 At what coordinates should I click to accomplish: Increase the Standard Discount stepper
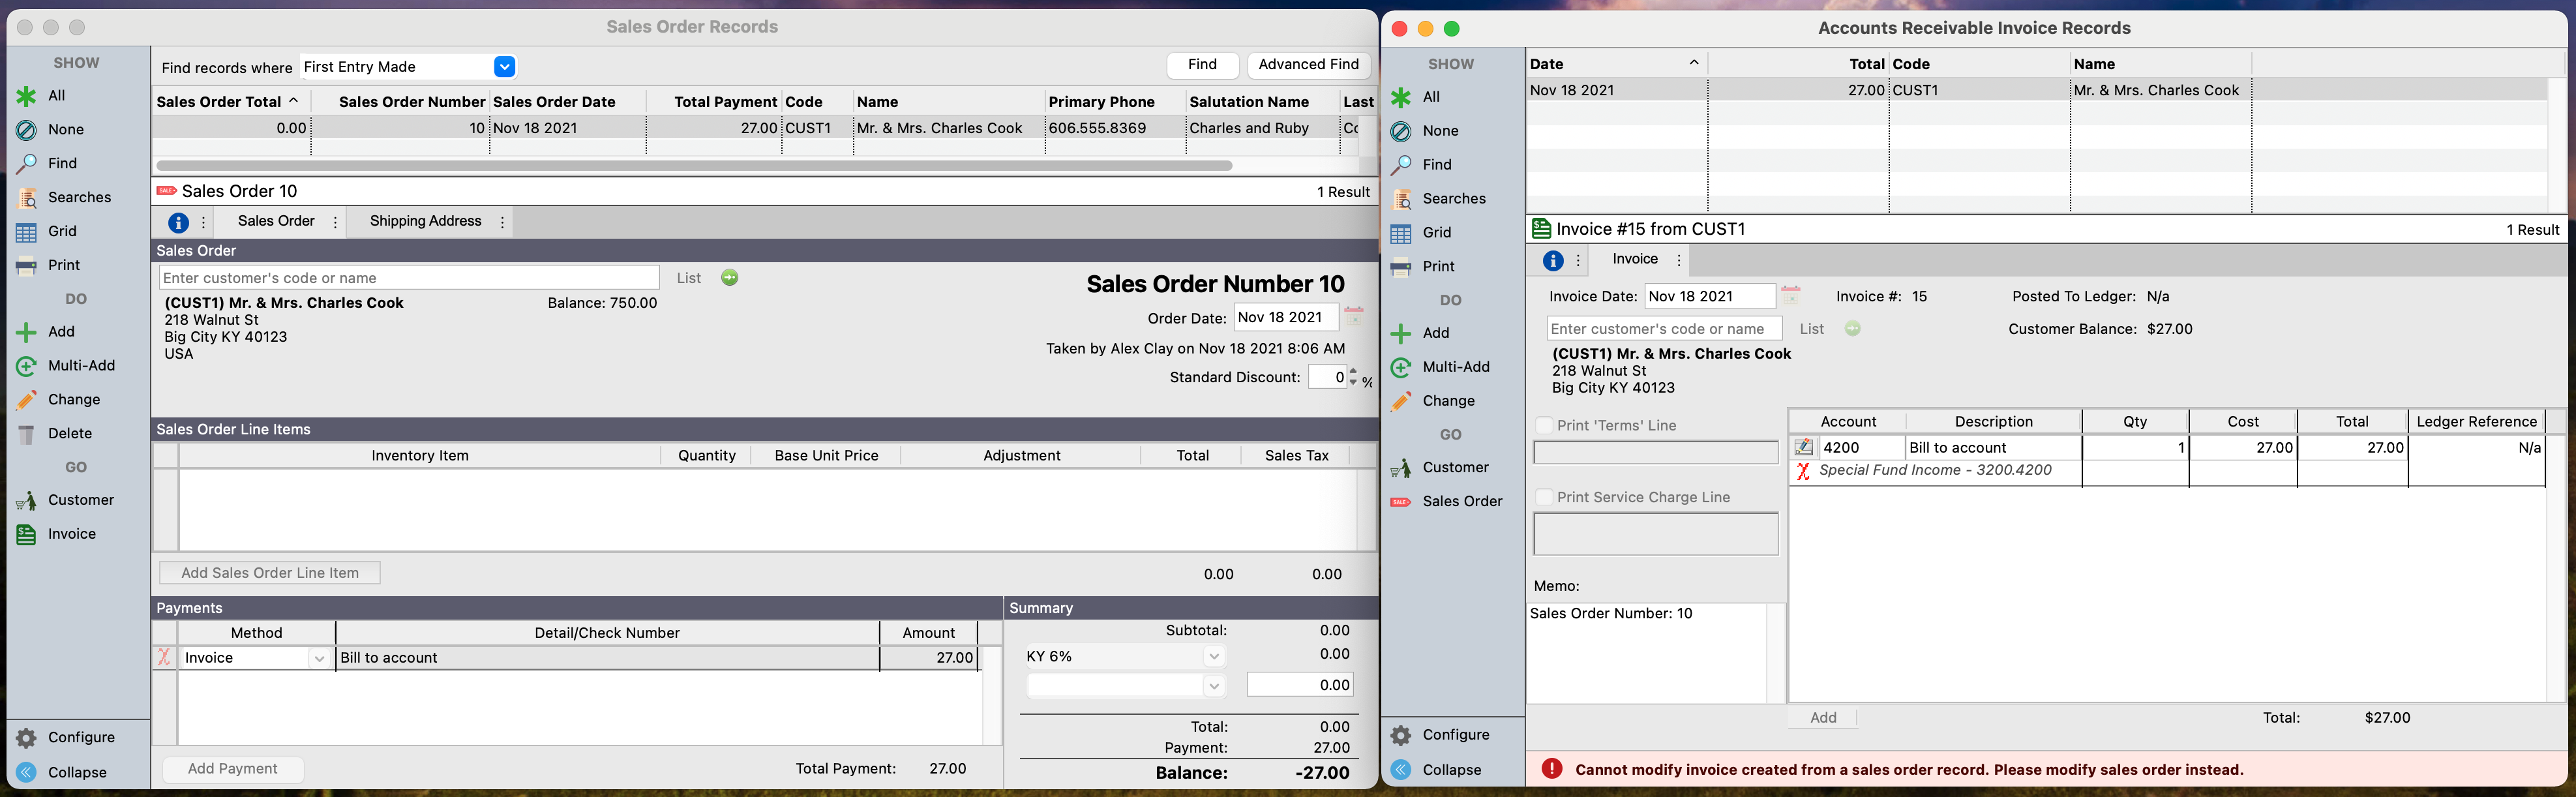click(x=1353, y=372)
